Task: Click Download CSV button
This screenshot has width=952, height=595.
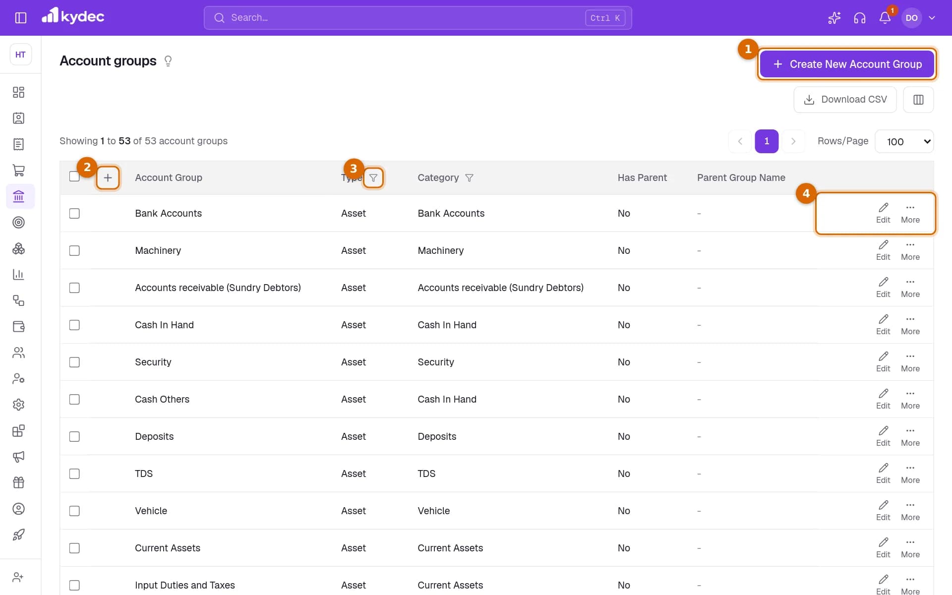Action: pyautogui.click(x=845, y=100)
